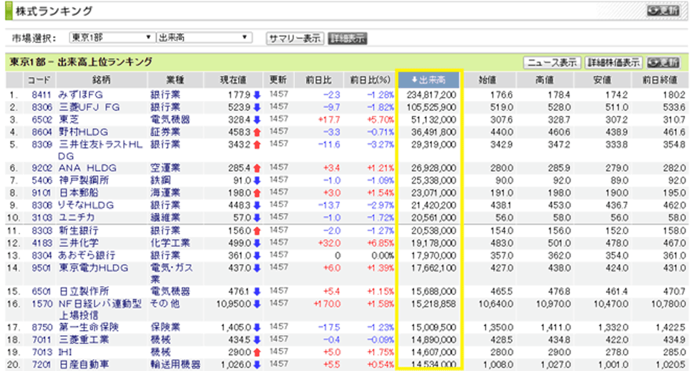Switch to サマリー表示 summary view

(x=294, y=38)
